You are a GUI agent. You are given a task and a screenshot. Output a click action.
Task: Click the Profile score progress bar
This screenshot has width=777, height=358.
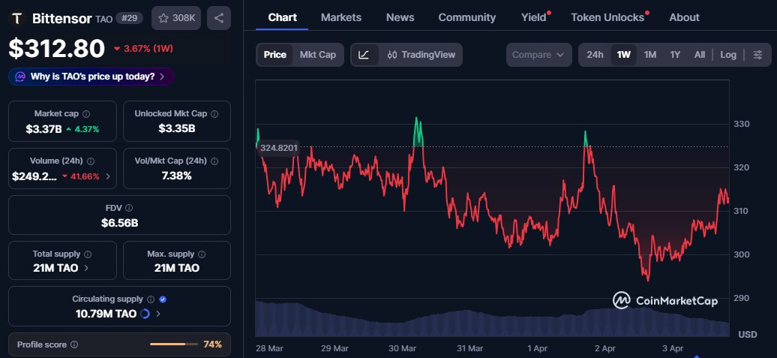point(173,344)
